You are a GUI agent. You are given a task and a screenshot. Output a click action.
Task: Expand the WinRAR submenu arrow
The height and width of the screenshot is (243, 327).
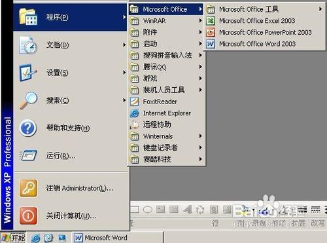coord(200,21)
